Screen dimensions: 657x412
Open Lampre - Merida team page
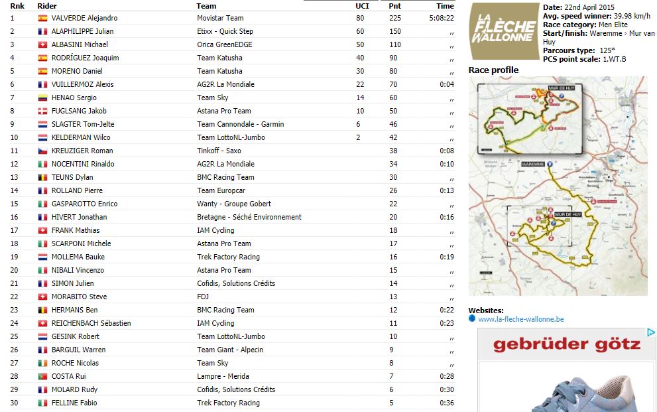point(223,376)
